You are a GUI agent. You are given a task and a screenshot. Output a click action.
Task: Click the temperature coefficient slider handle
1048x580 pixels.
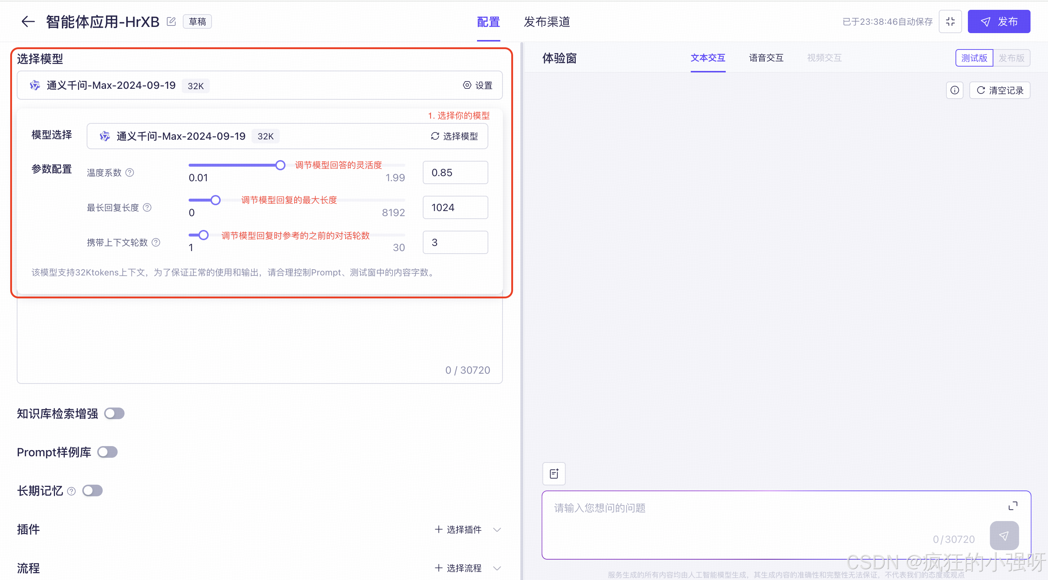[280, 165]
